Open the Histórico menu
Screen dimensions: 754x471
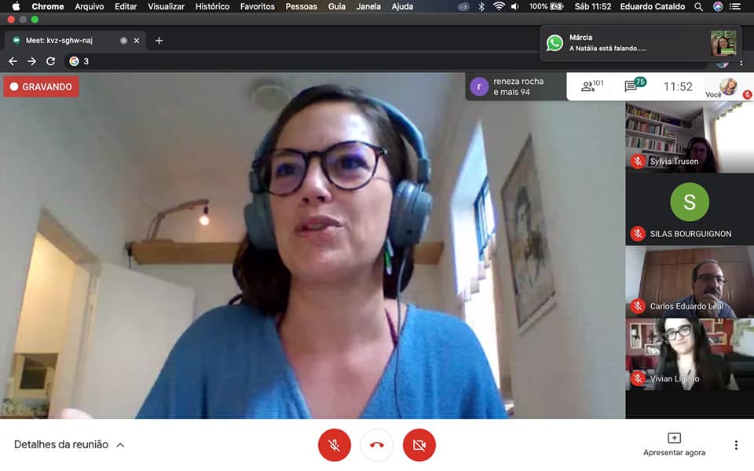(x=212, y=6)
